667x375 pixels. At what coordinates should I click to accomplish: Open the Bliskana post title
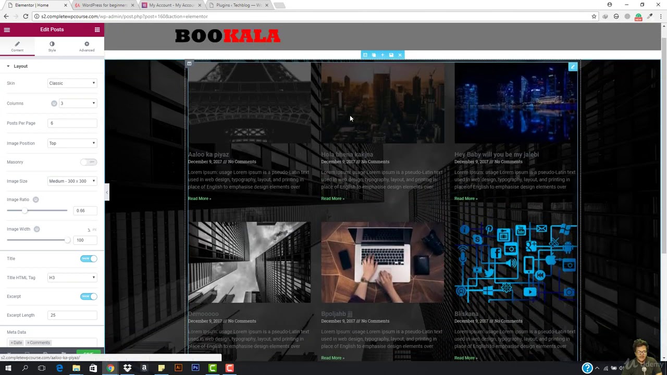(466, 314)
